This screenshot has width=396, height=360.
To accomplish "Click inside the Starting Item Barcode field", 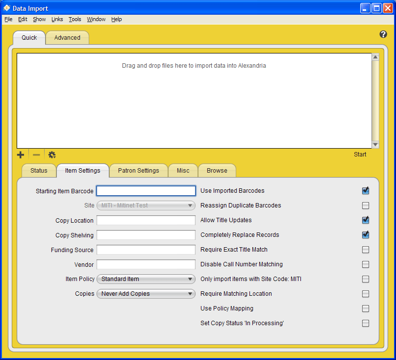I will pyautogui.click(x=146, y=191).
